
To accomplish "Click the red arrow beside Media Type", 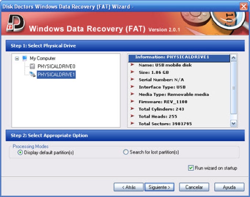I will pos(132,94).
